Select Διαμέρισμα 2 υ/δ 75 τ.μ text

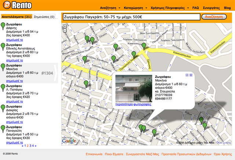(22, 114)
